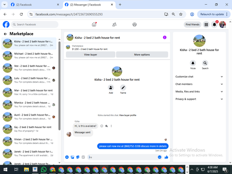Open Mar's 2 bed 2 bath conversation
Viewport: 232px width, 174px height.
coord(29,92)
